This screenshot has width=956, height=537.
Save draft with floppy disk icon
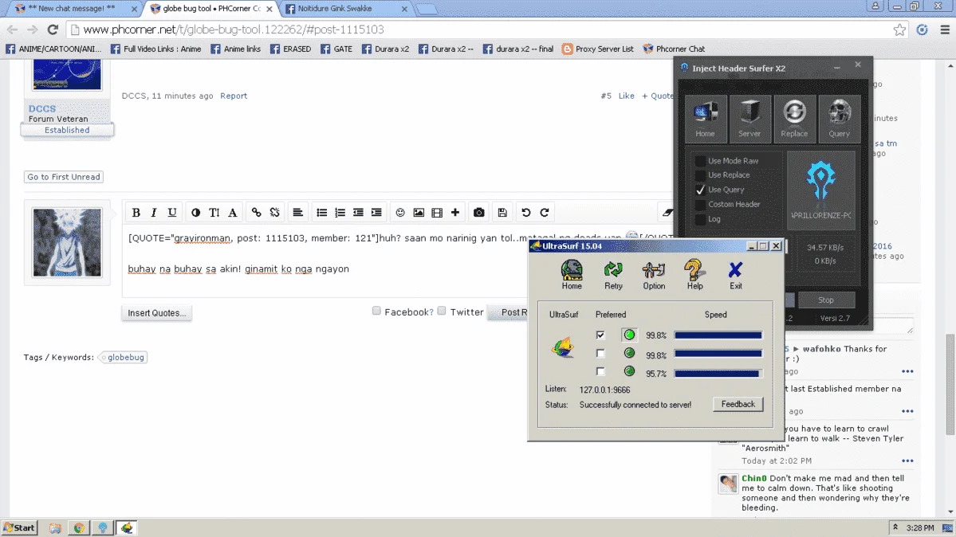click(502, 212)
